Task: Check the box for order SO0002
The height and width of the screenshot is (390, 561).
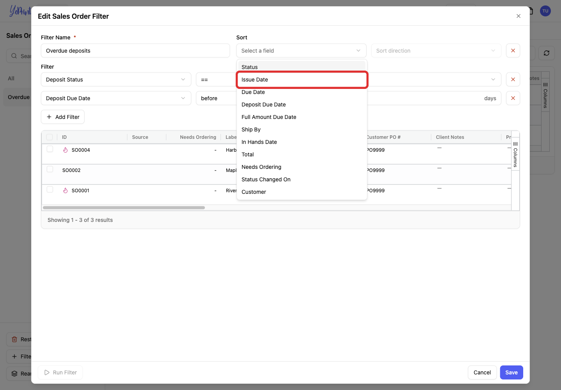Action: click(x=50, y=169)
